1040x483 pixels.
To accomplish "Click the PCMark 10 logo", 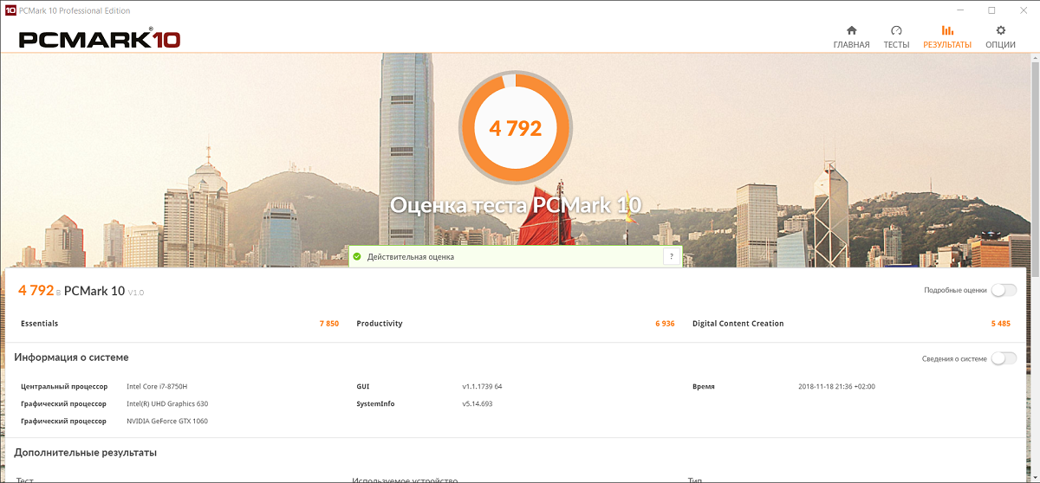I will coord(99,39).
